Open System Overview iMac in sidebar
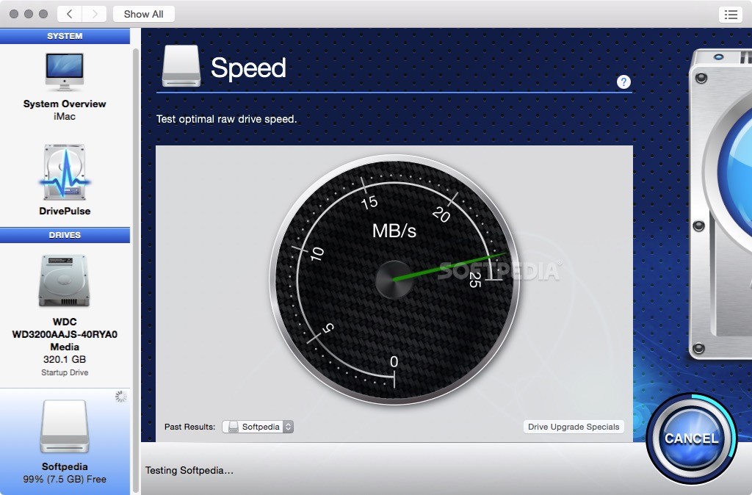 tap(65, 87)
